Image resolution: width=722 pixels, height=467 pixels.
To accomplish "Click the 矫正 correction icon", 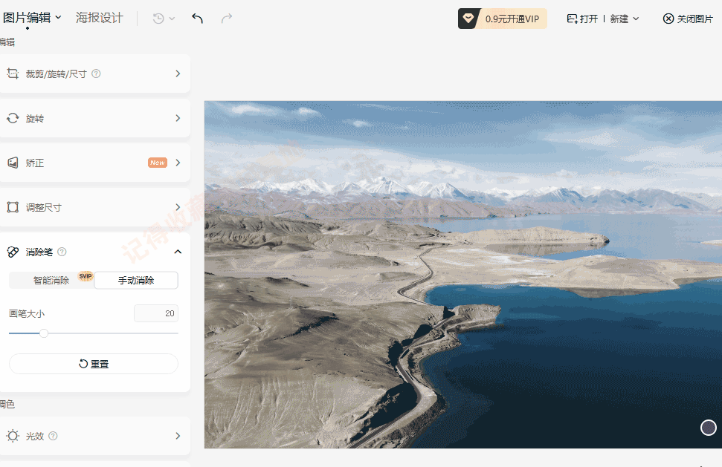I will [13, 163].
